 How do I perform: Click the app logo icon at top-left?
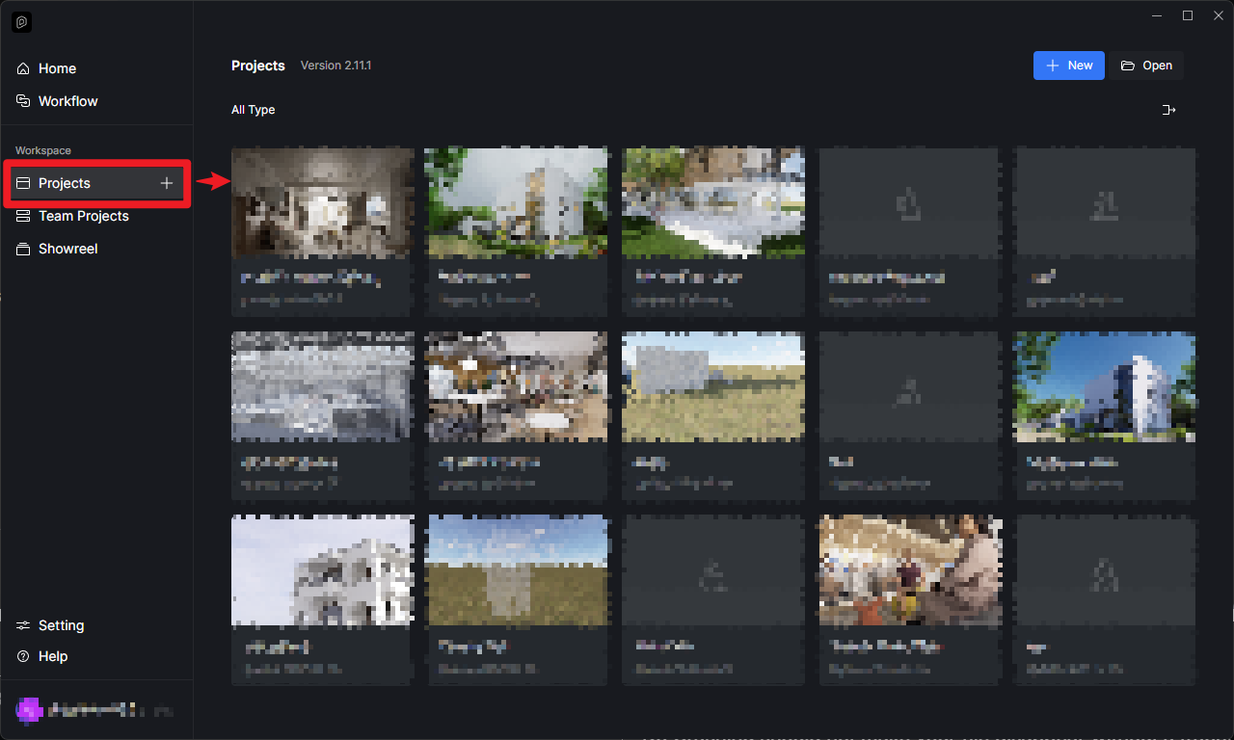coord(22,22)
